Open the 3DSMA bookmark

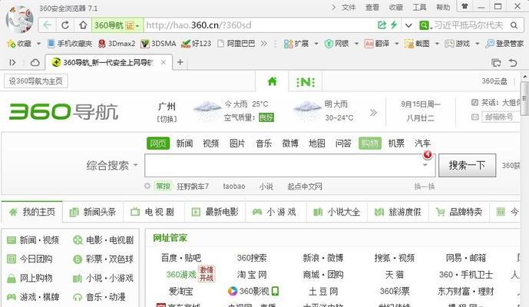tap(158, 44)
